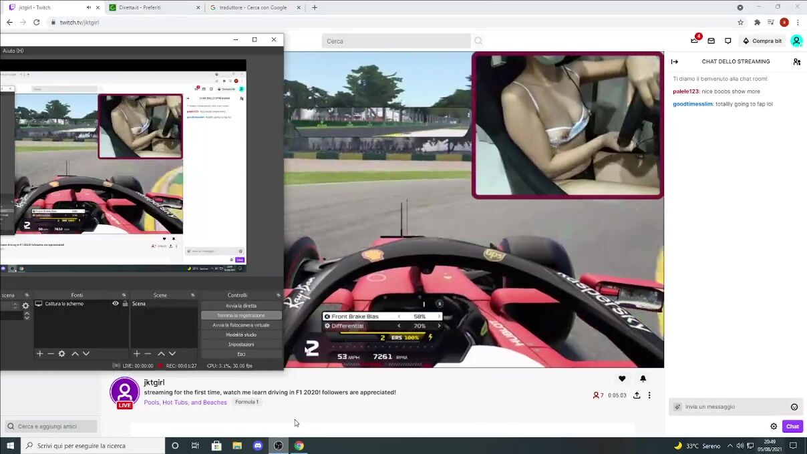Toggle visibility eye for Cattura lo schermo
This screenshot has height=454, width=807.
116,304
